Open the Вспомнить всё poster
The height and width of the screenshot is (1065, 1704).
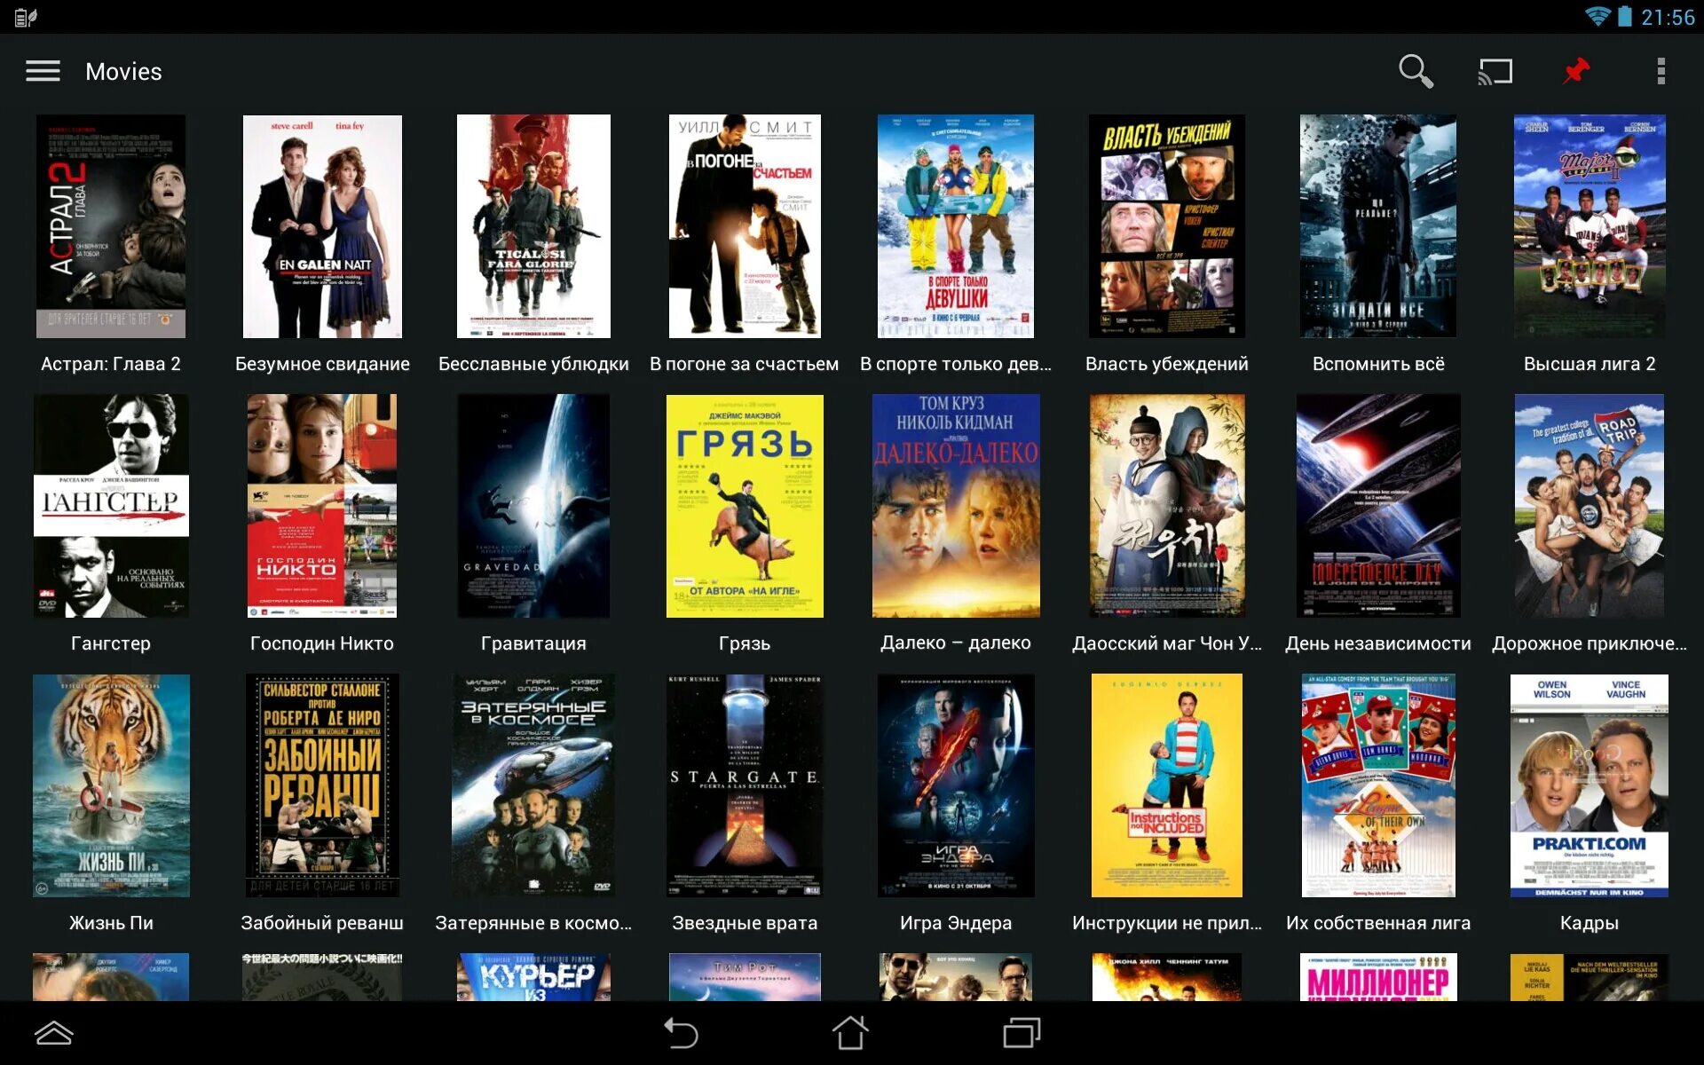pos(1378,226)
